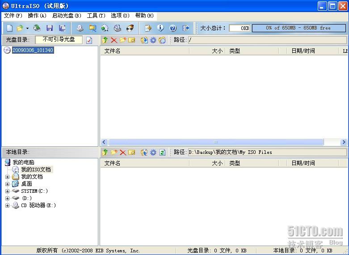Click the Save floppy disk icon
This screenshot has height=255, width=349.
tap(50, 28)
